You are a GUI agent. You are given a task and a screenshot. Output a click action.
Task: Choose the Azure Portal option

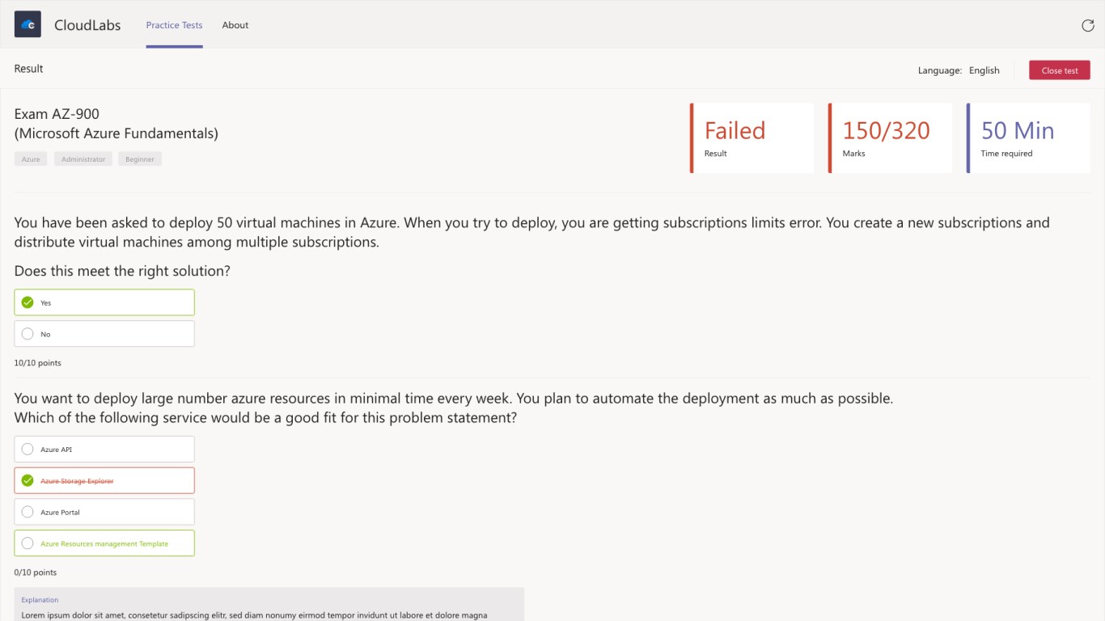104,512
